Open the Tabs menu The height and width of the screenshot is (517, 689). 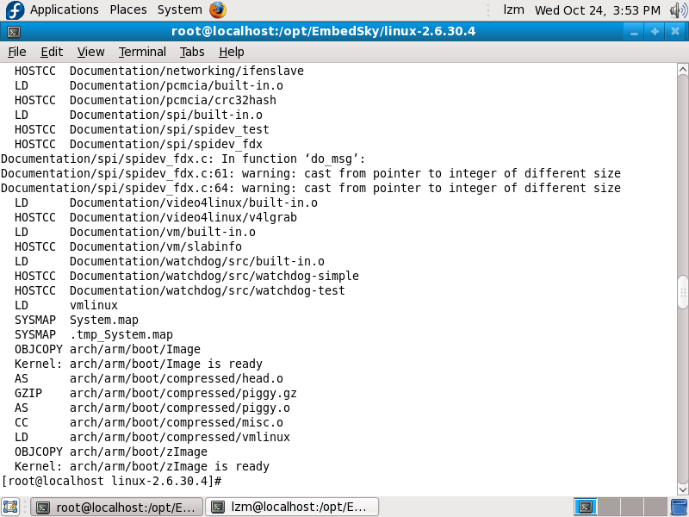click(192, 52)
